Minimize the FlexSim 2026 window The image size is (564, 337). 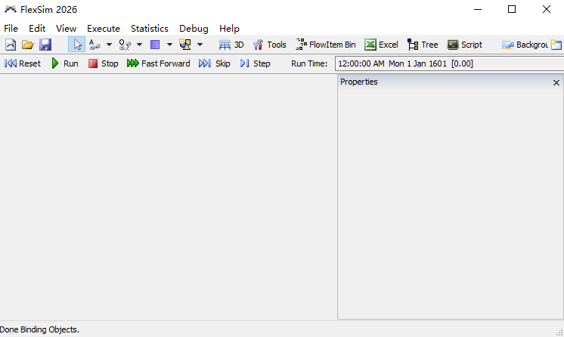478,9
